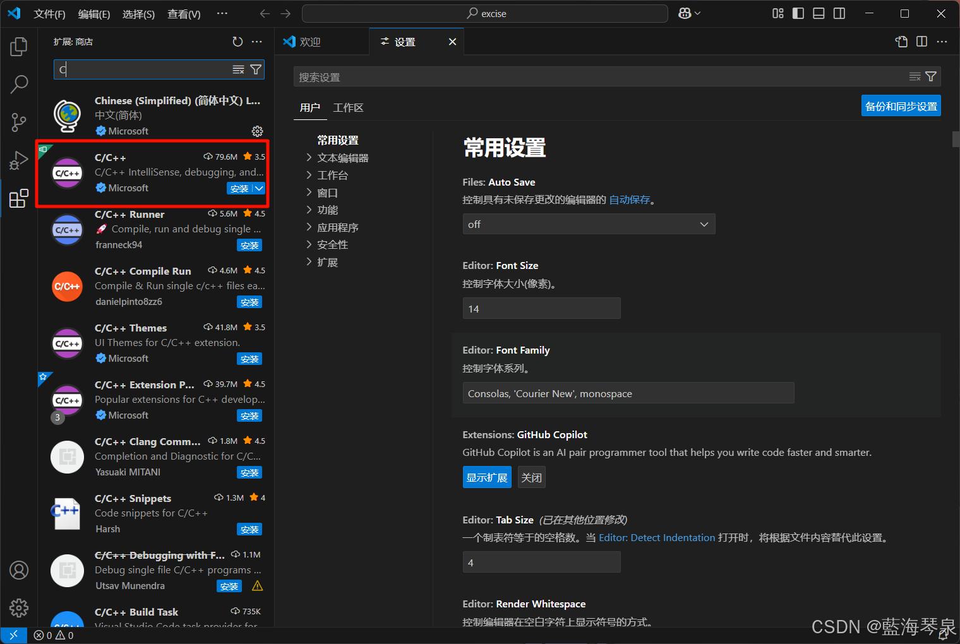
Task: Open the overflow menu ellipsis in menu bar
Action: pyautogui.click(x=222, y=13)
